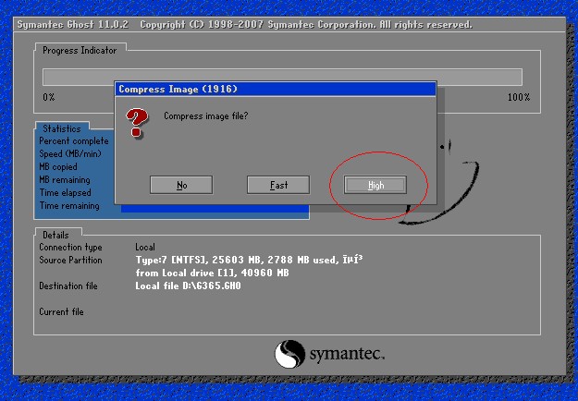Click the Statistics panel heading
578x401 pixels.
tap(62, 128)
